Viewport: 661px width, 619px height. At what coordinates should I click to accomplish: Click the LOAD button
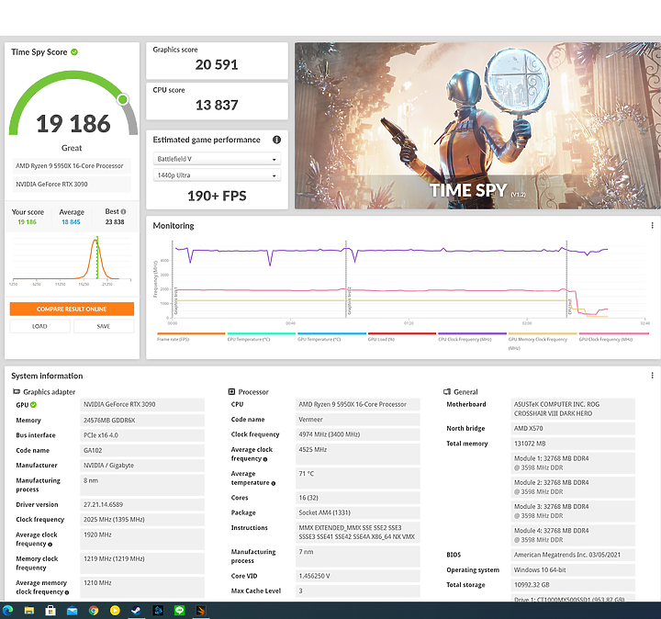(40, 326)
